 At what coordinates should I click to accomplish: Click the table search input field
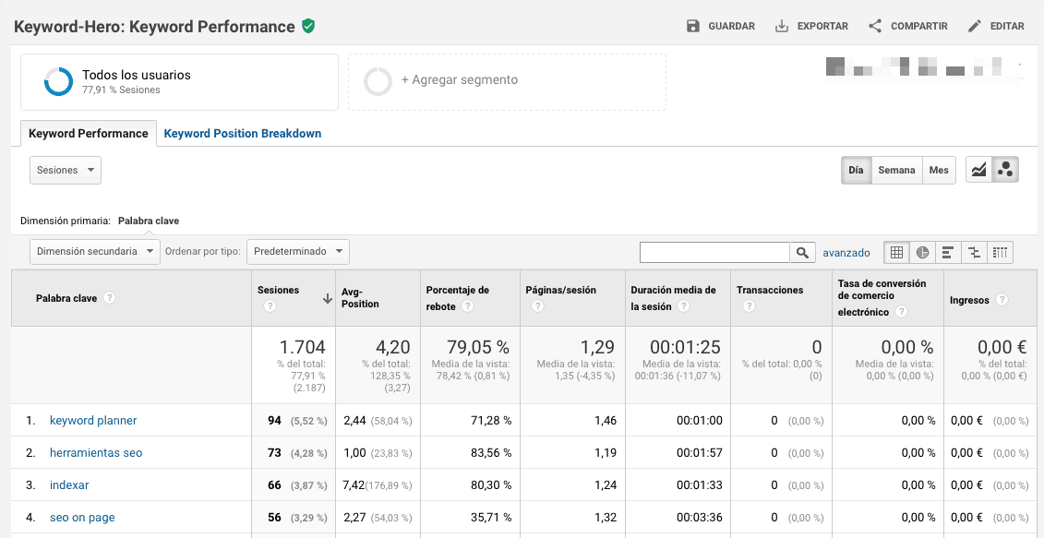tap(714, 252)
